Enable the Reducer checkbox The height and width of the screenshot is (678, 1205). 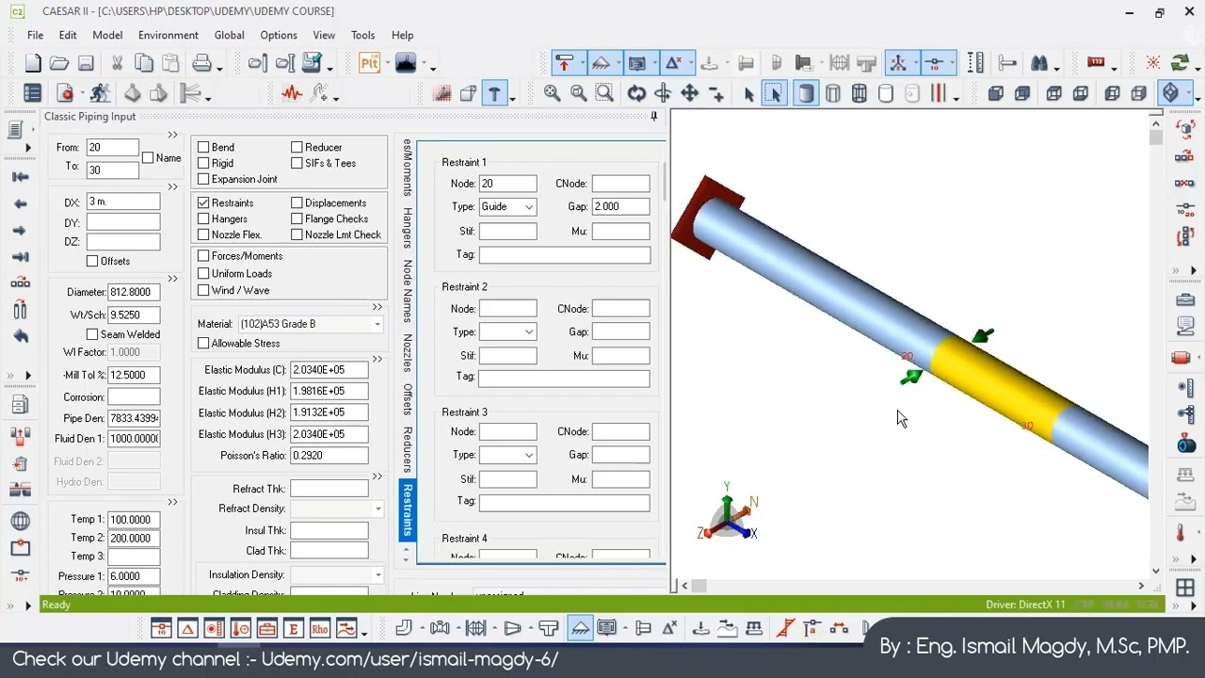tap(297, 147)
